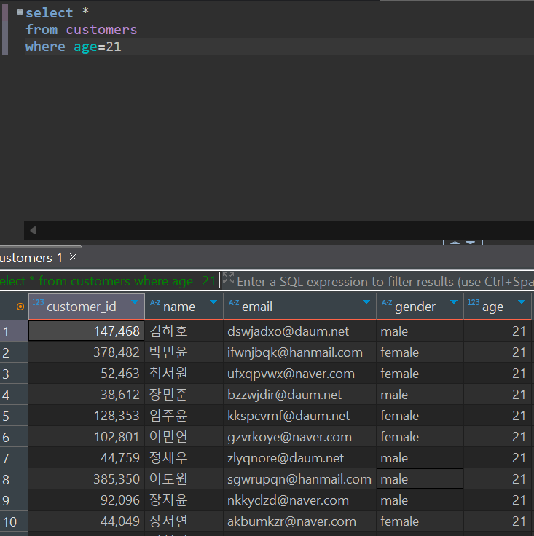534x536 pixels.
Task: Select the name cell 정채우
Action: (184, 458)
